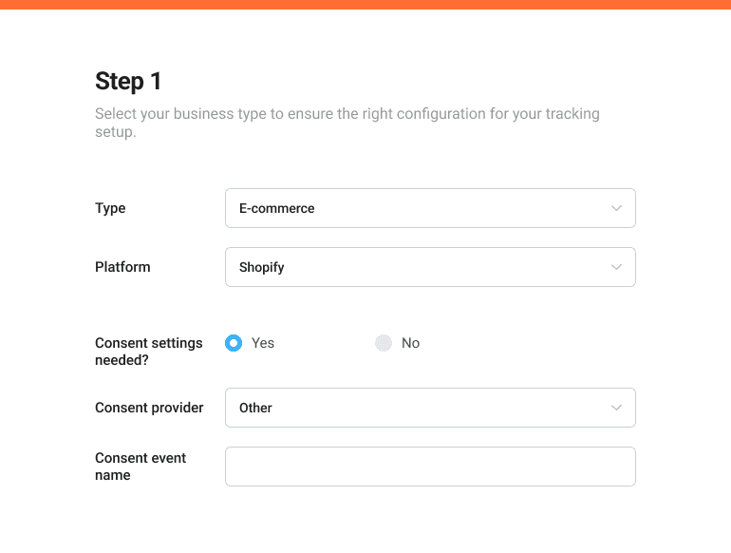The height and width of the screenshot is (553, 731).
Task: Click the "No" option label text
Action: coord(410,343)
